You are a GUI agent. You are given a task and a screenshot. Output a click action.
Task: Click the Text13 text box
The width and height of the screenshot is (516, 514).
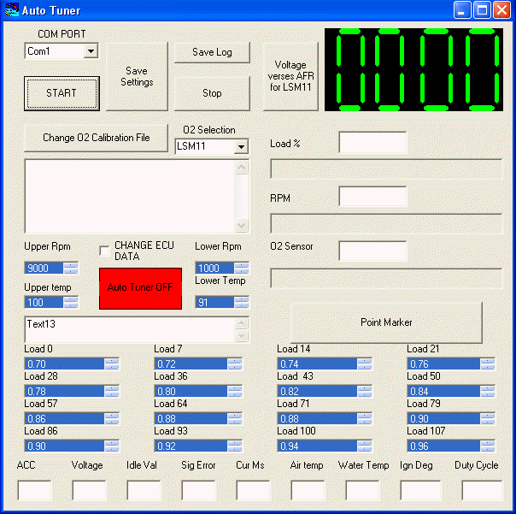point(128,330)
